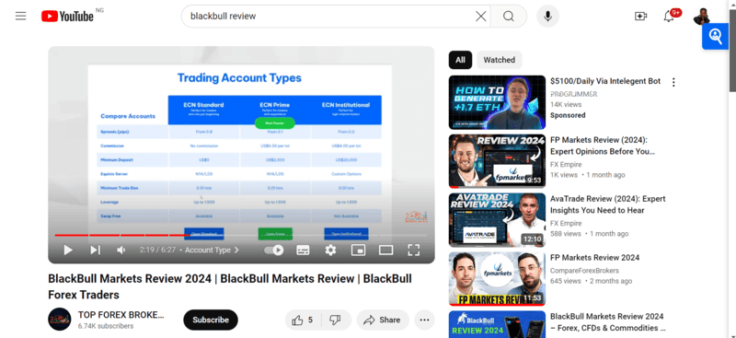Open options for $5100/Daily sponsored video

[673, 82]
